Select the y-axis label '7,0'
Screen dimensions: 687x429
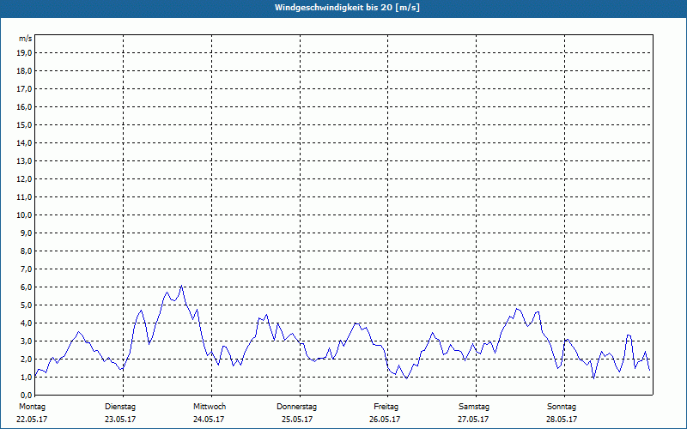click(27, 269)
